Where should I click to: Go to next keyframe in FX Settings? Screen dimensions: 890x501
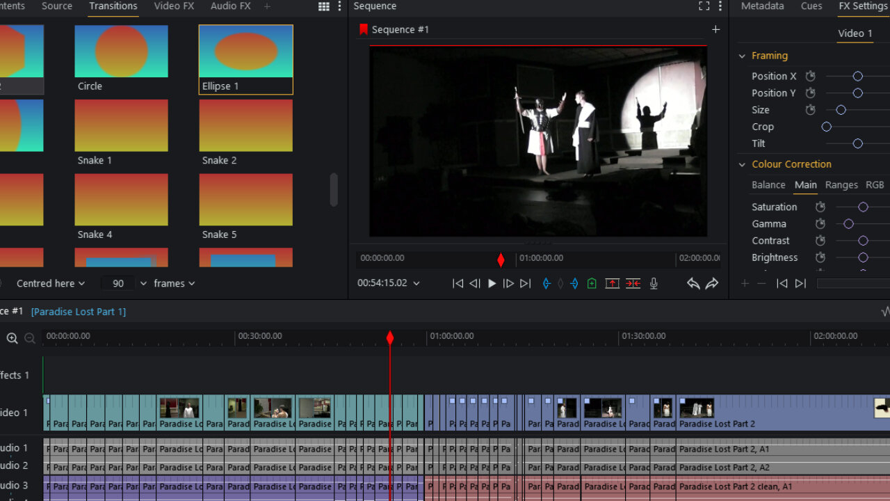(800, 283)
